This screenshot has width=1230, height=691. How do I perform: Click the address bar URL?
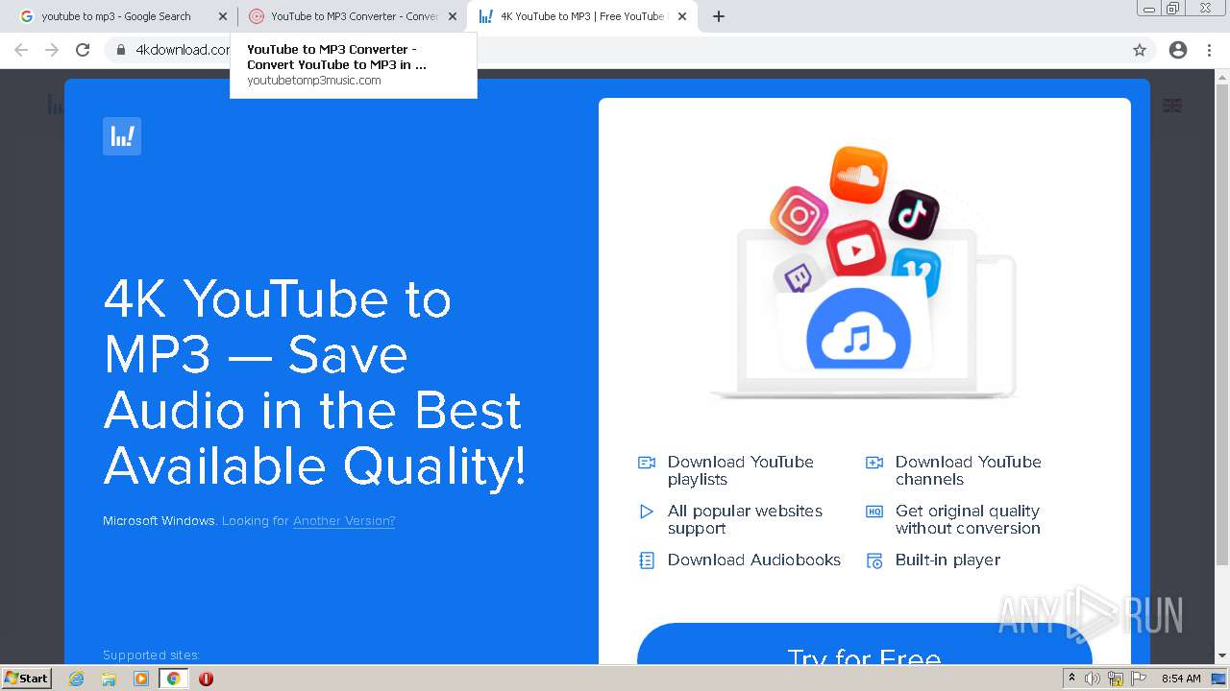183,50
